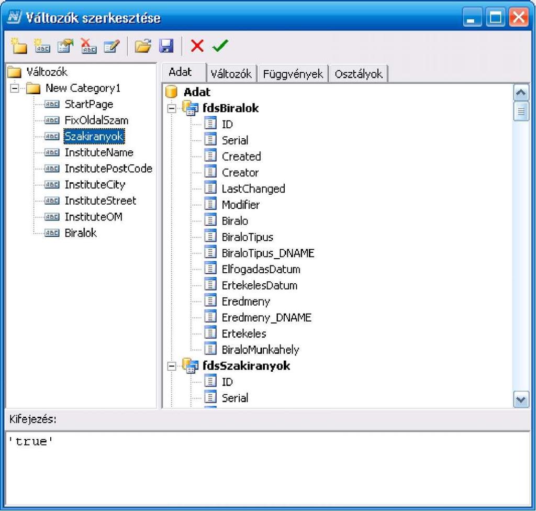536x511 pixels.
Task: Select the FixOldalSzam variable
Action: pos(96,120)
